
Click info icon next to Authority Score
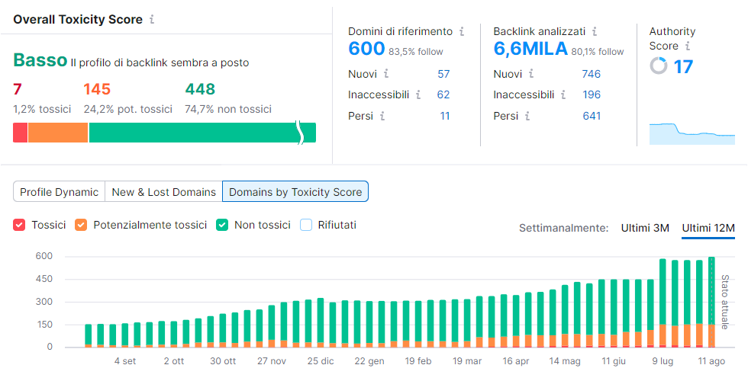[x=688, y=46]
